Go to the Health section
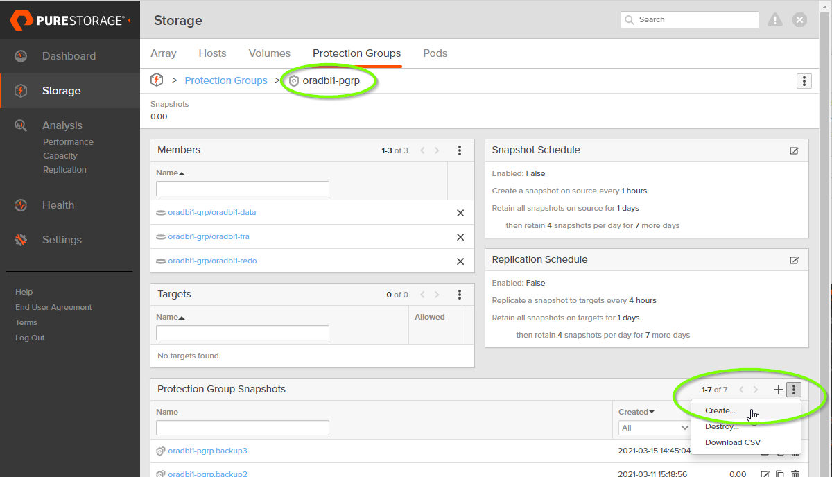 (58, 205)
